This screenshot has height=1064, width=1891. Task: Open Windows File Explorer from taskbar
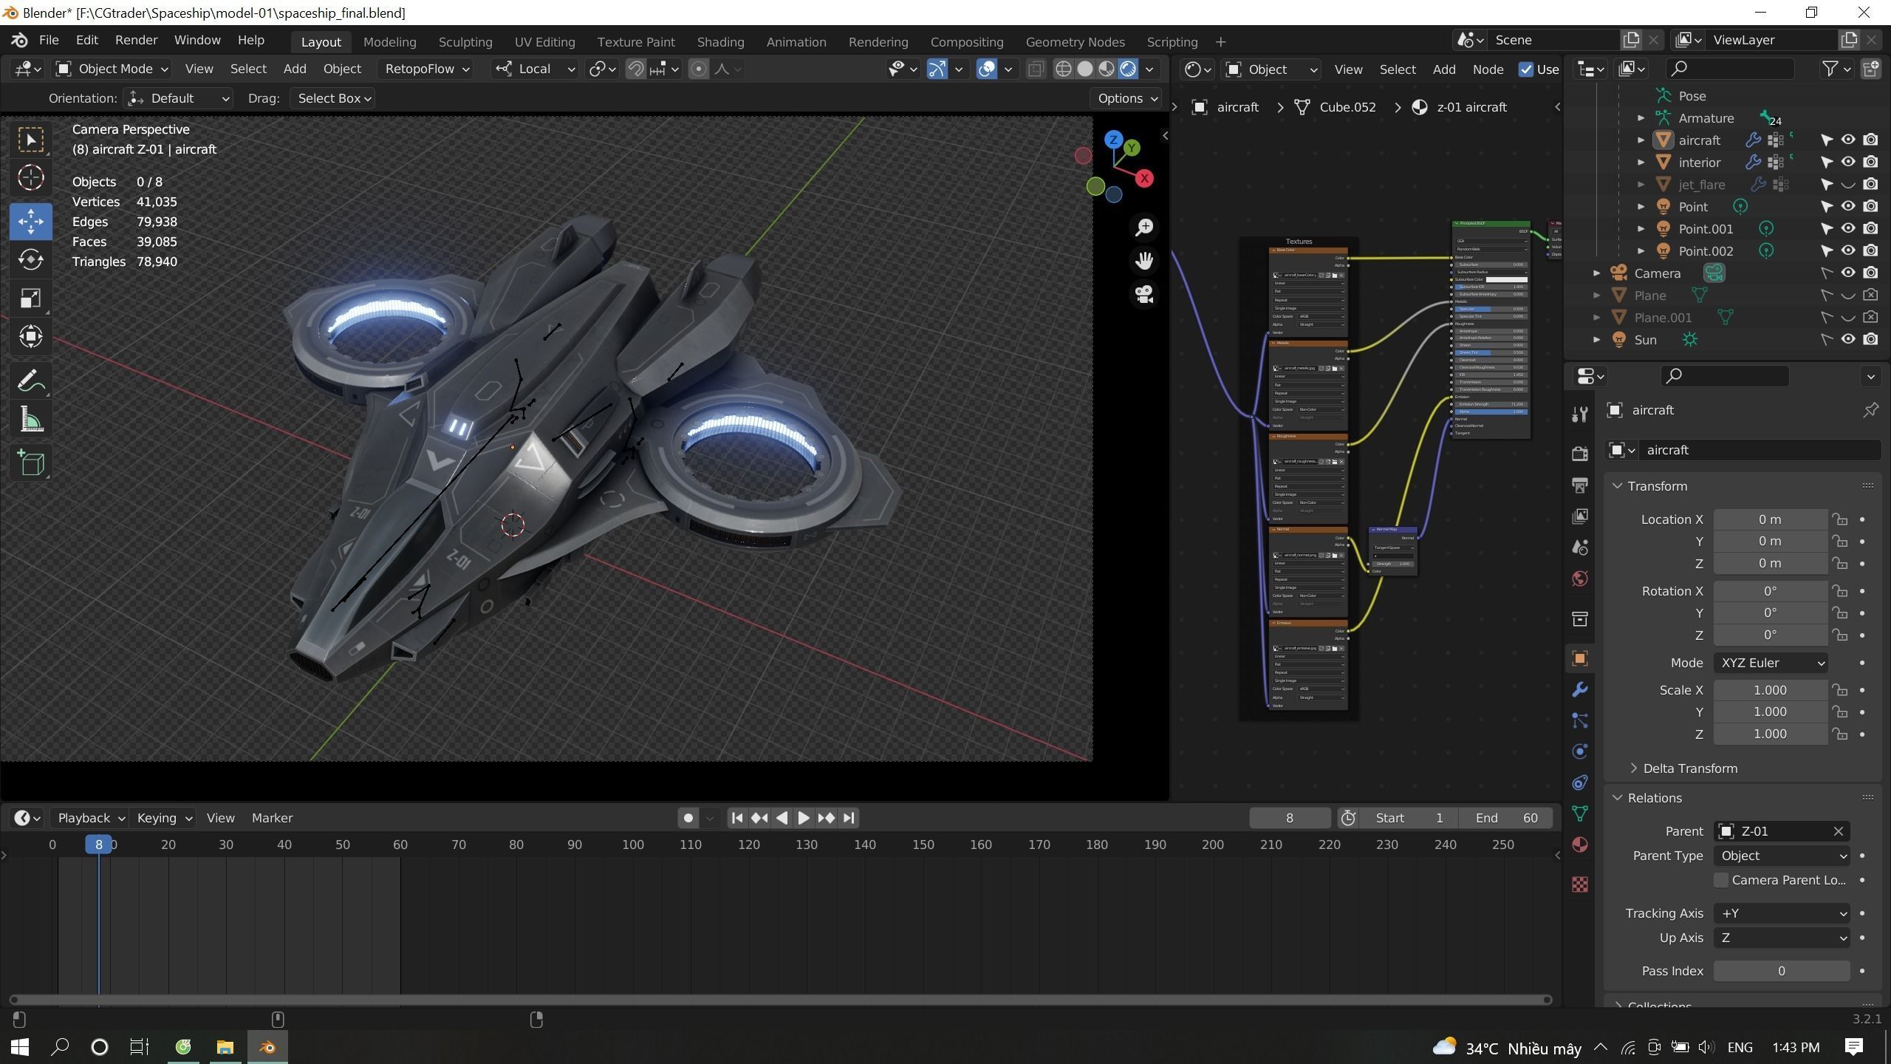[225, 1047]
